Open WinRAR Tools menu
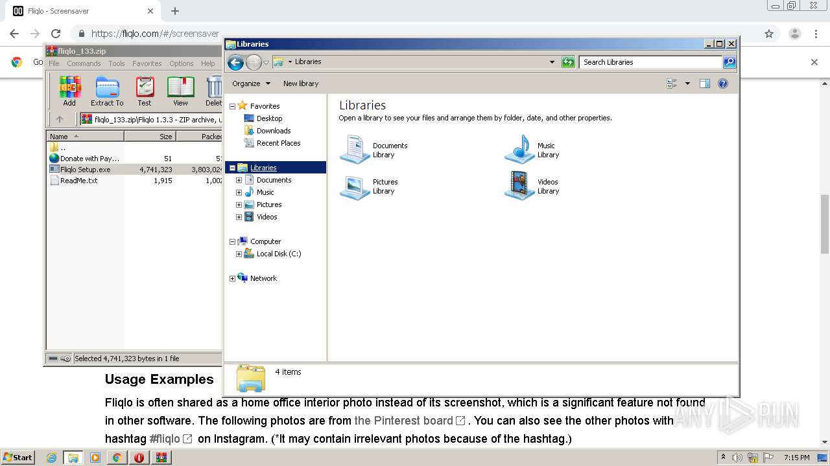The height and width of the screenshot is (466, 830). tap(117, 63)
